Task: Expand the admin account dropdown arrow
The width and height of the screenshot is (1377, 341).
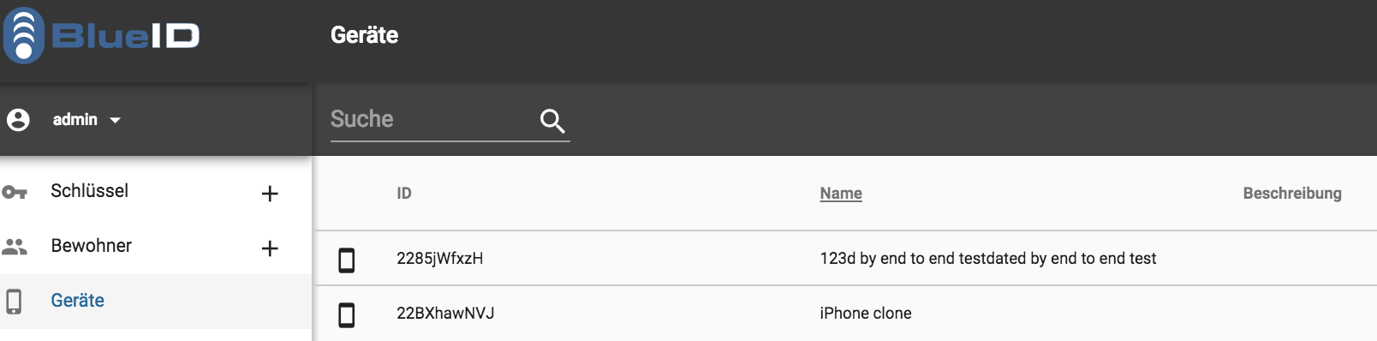Action: point(115,120)
